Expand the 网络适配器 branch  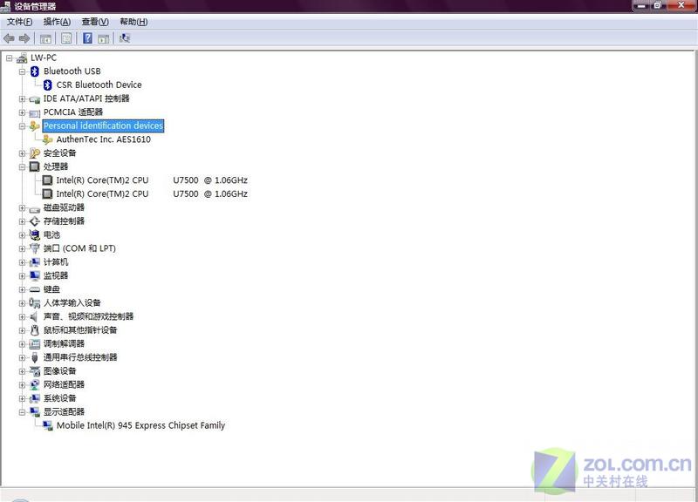coord(23,385)
